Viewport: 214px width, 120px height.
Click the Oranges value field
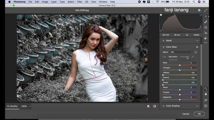193,68
